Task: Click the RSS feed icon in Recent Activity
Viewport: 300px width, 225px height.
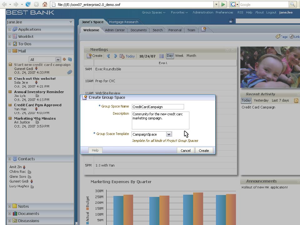Action: [x=296, y=101]
